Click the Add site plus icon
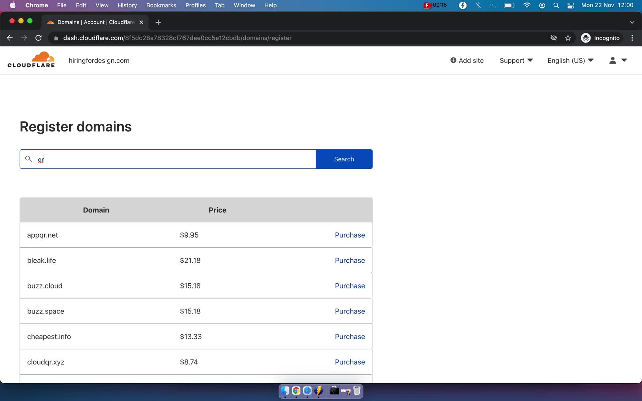The height and width of the screenshot is (401, 642). click(453, 60)
